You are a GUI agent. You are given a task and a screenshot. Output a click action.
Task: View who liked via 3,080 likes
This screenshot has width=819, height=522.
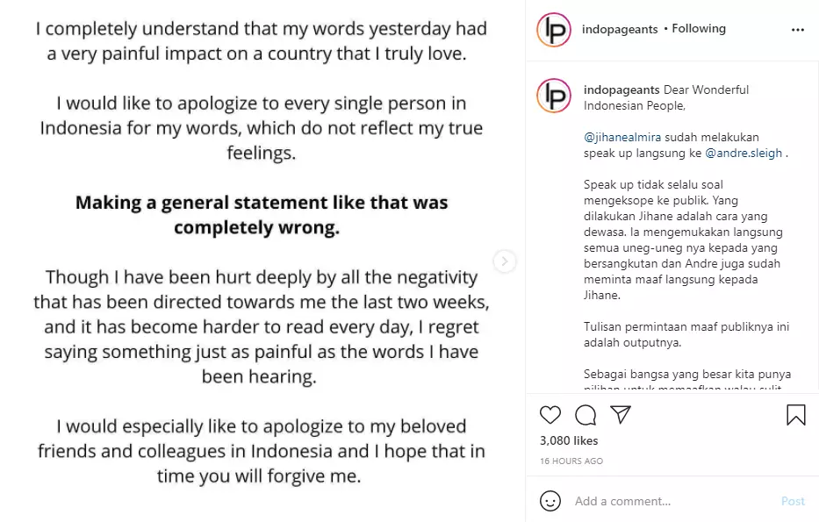tap(569, 440)
